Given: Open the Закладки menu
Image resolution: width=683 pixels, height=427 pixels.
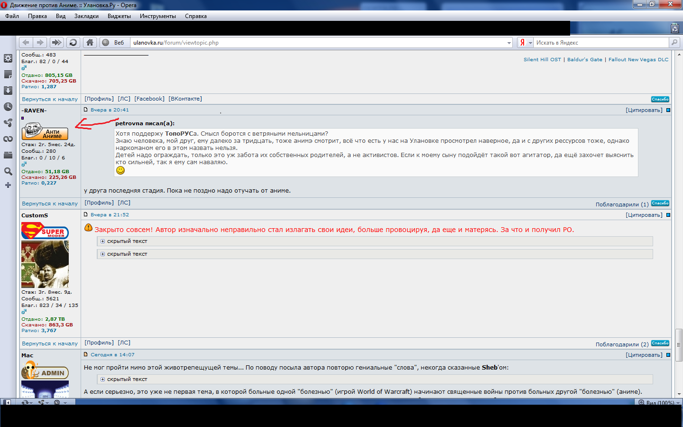Looking at the screenshot, I should click(86, 16).
